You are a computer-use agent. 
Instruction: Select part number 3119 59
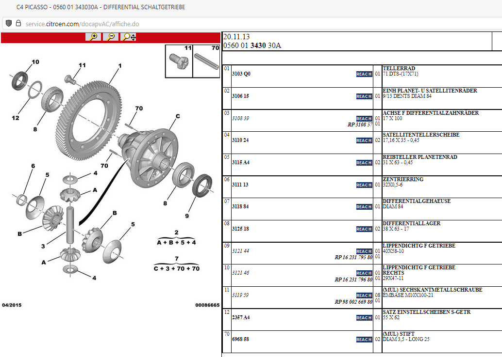point(240,295)
